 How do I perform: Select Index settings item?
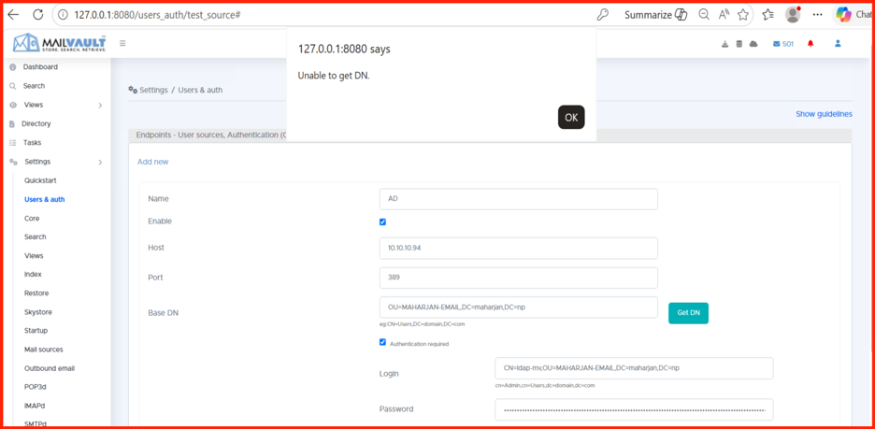[33, 275]
